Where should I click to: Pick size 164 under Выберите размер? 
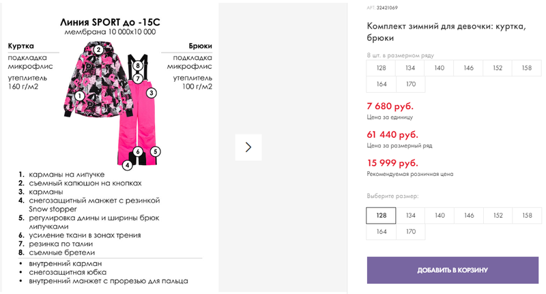pos(382,232)
